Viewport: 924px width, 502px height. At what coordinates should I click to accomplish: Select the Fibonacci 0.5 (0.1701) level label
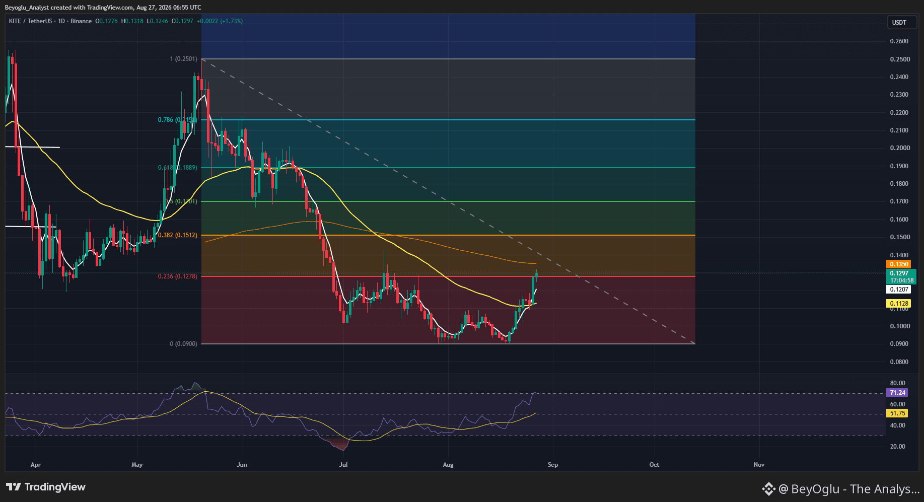tap(181, 201)
